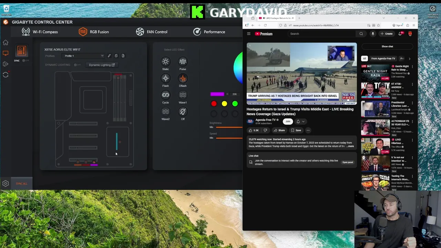The image size is (441, 248).
Task: Click the Show chat button
Action: [x=387, y=46]
